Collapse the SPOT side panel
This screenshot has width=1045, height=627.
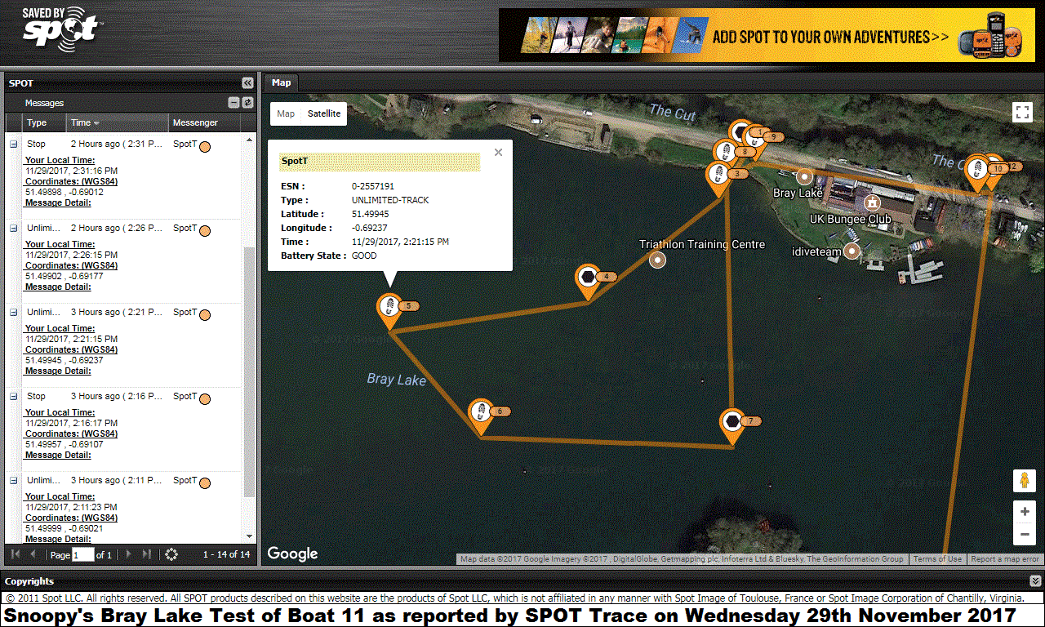(247, 83)
